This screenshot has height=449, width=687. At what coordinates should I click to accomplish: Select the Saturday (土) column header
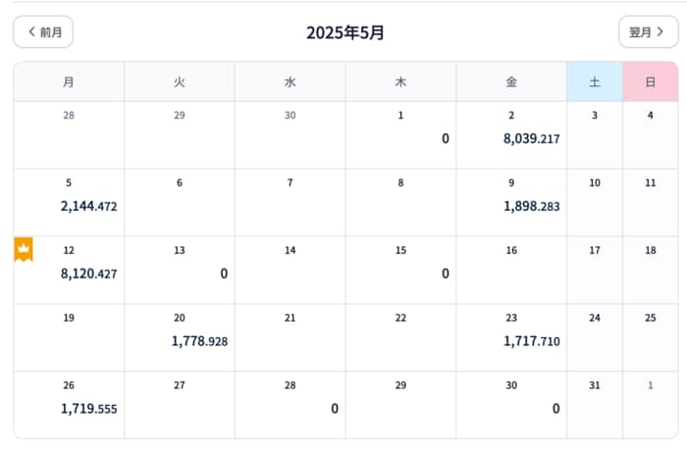click(595, 82)
